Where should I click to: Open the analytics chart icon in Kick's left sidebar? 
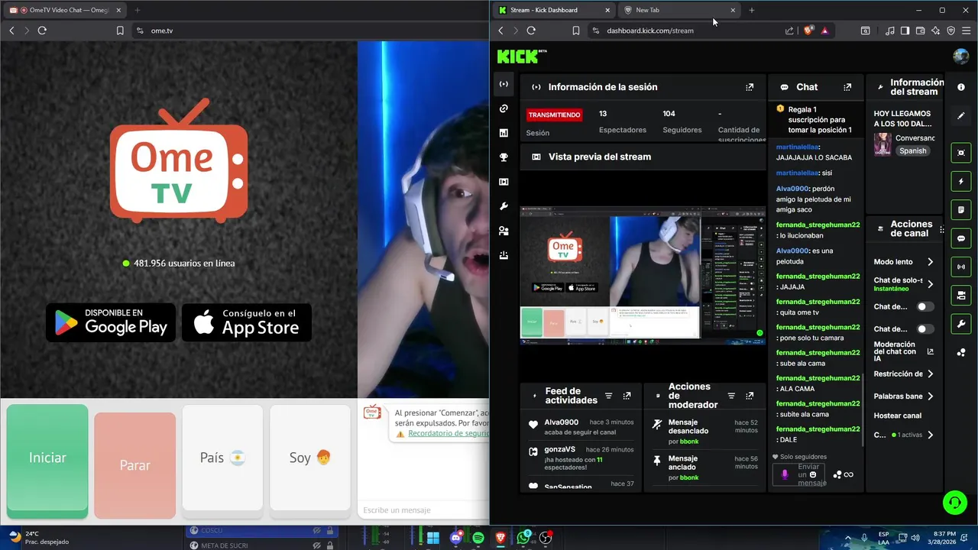click(504, 133)
